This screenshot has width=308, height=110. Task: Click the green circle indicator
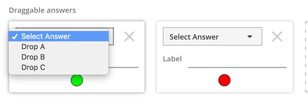[x=77, y=80]
